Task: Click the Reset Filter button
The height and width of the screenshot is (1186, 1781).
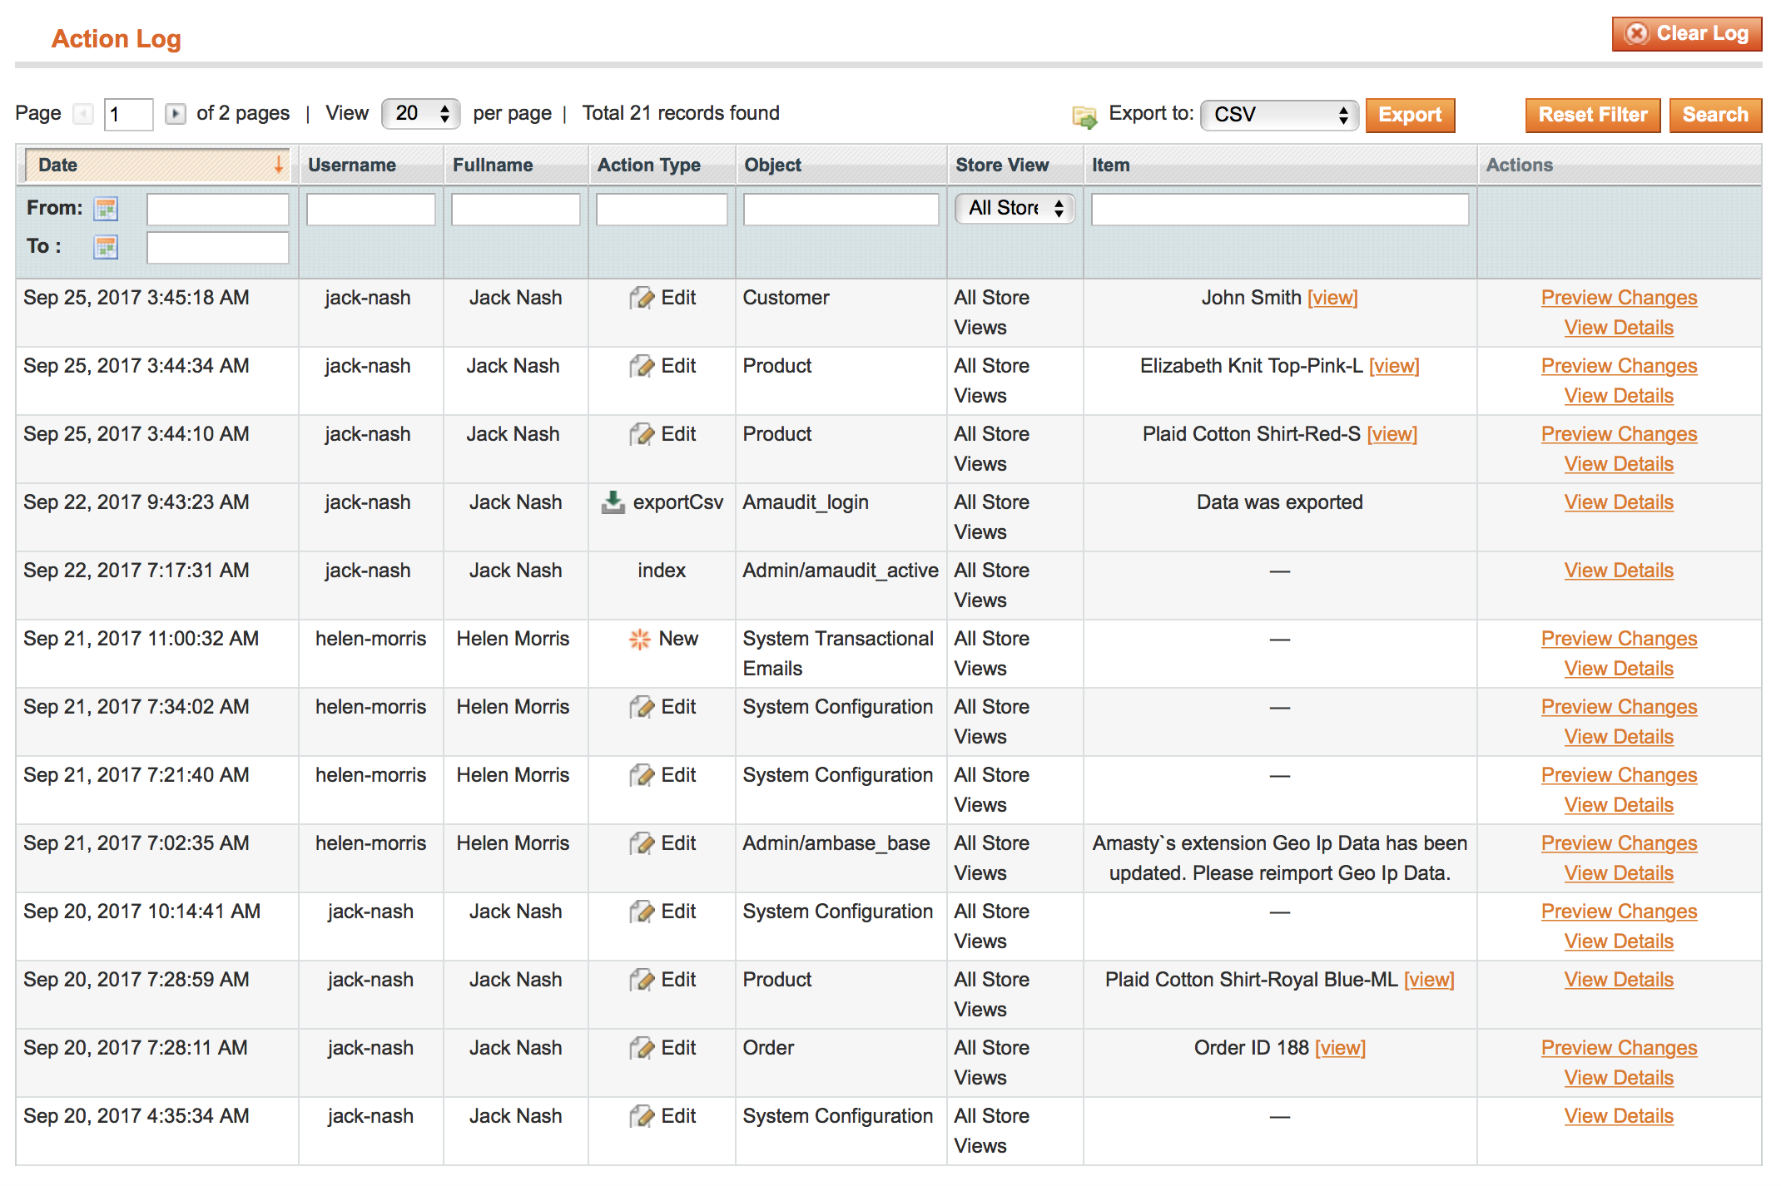Action: 1591,115
